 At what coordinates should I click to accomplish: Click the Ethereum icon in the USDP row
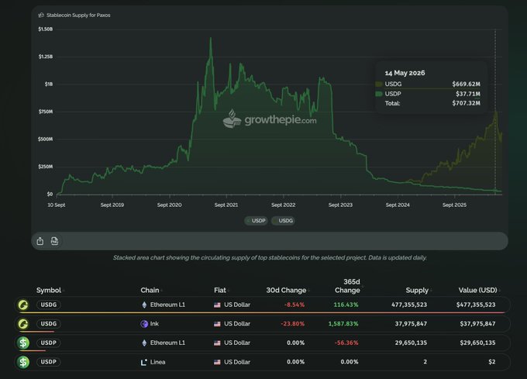tap(144, 343)
